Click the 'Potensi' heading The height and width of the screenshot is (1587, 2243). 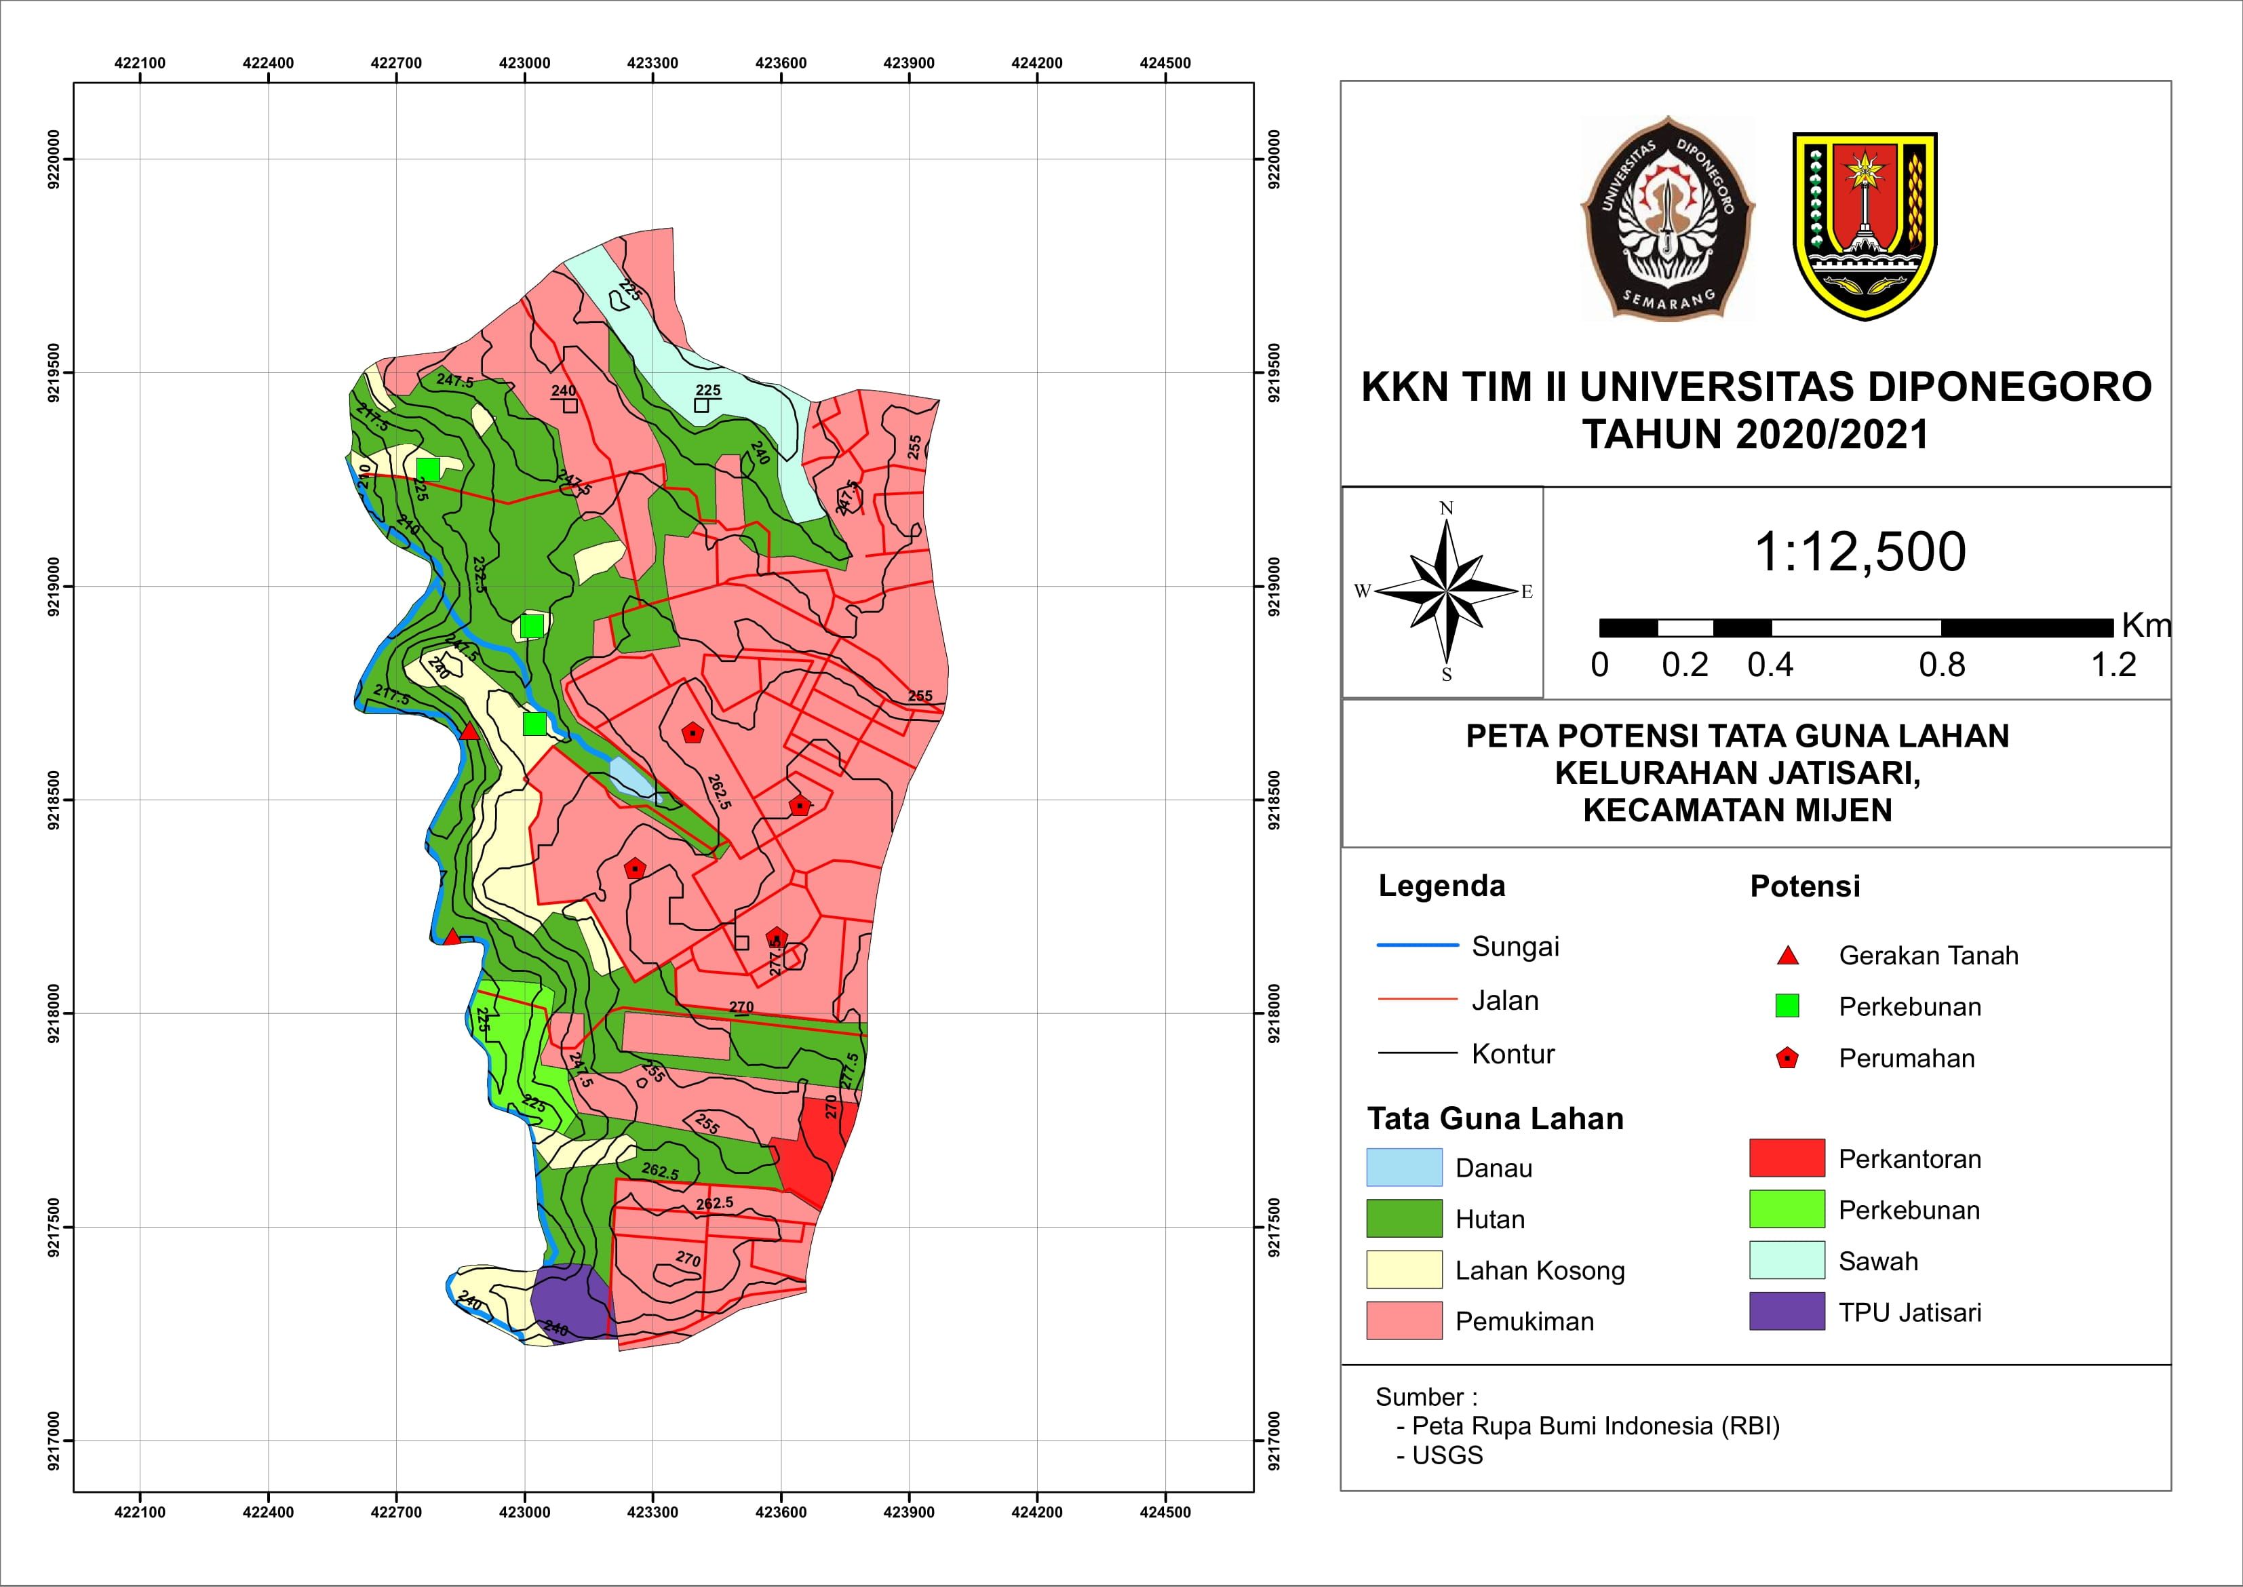coord(1804,886)
